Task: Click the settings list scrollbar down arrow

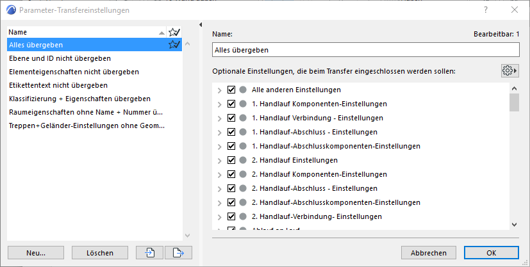Action: pos(514,224)
